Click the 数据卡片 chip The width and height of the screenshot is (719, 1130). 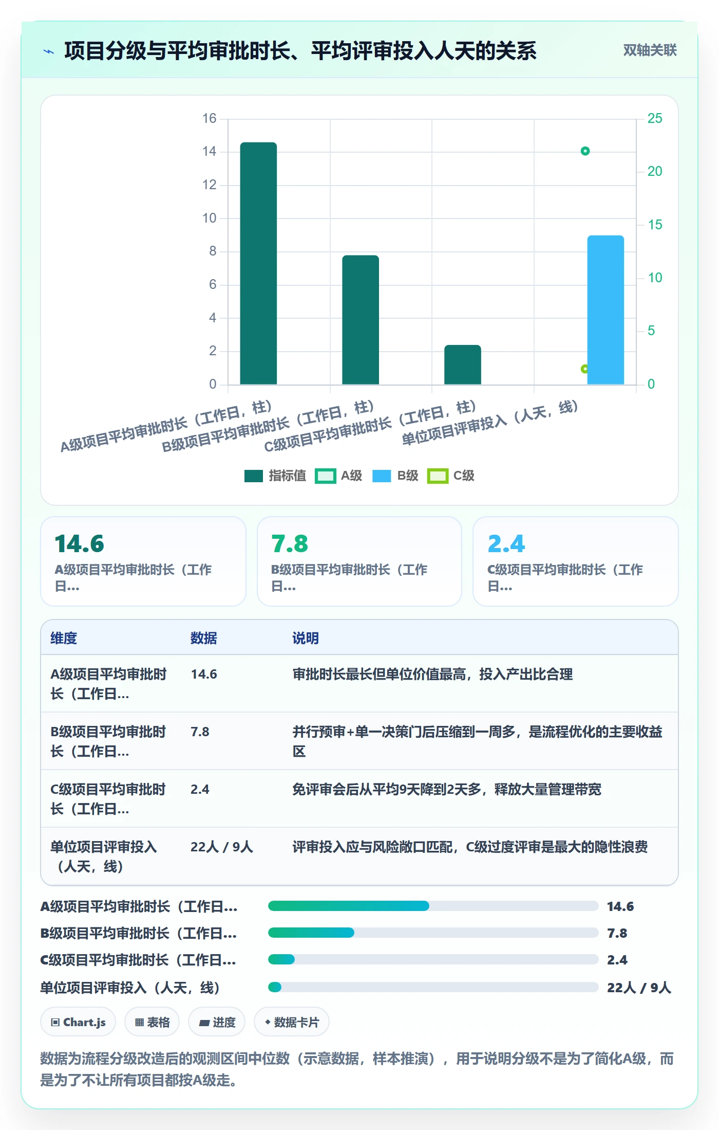(x=292, y=1022)
